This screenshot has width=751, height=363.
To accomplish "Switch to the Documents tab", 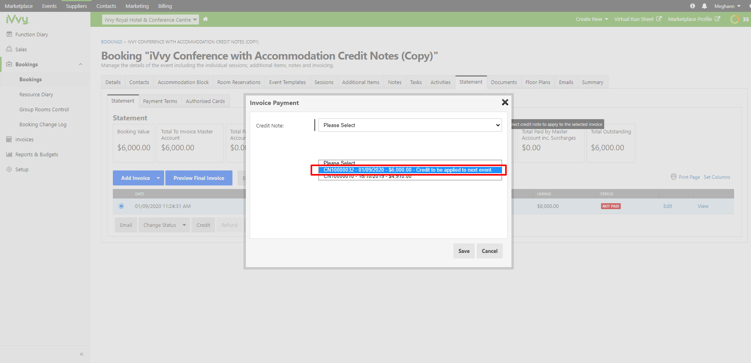I will click(504, 82).
